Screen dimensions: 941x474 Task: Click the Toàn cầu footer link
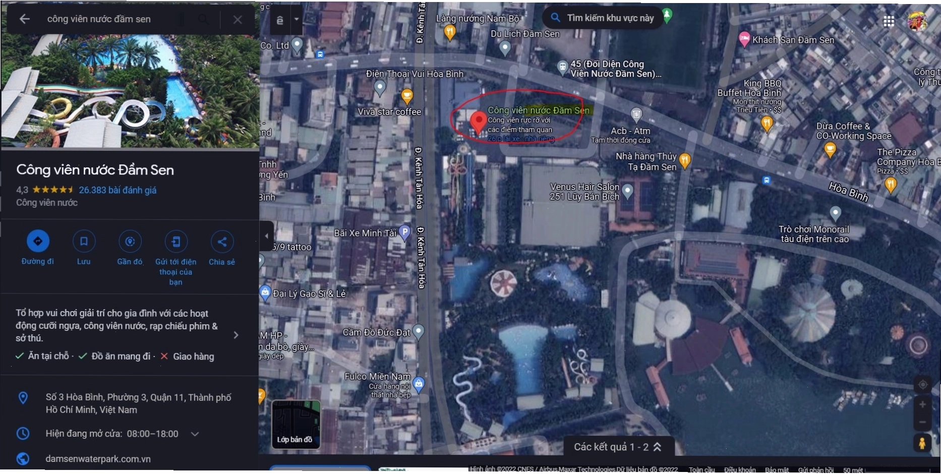[702, 470]
